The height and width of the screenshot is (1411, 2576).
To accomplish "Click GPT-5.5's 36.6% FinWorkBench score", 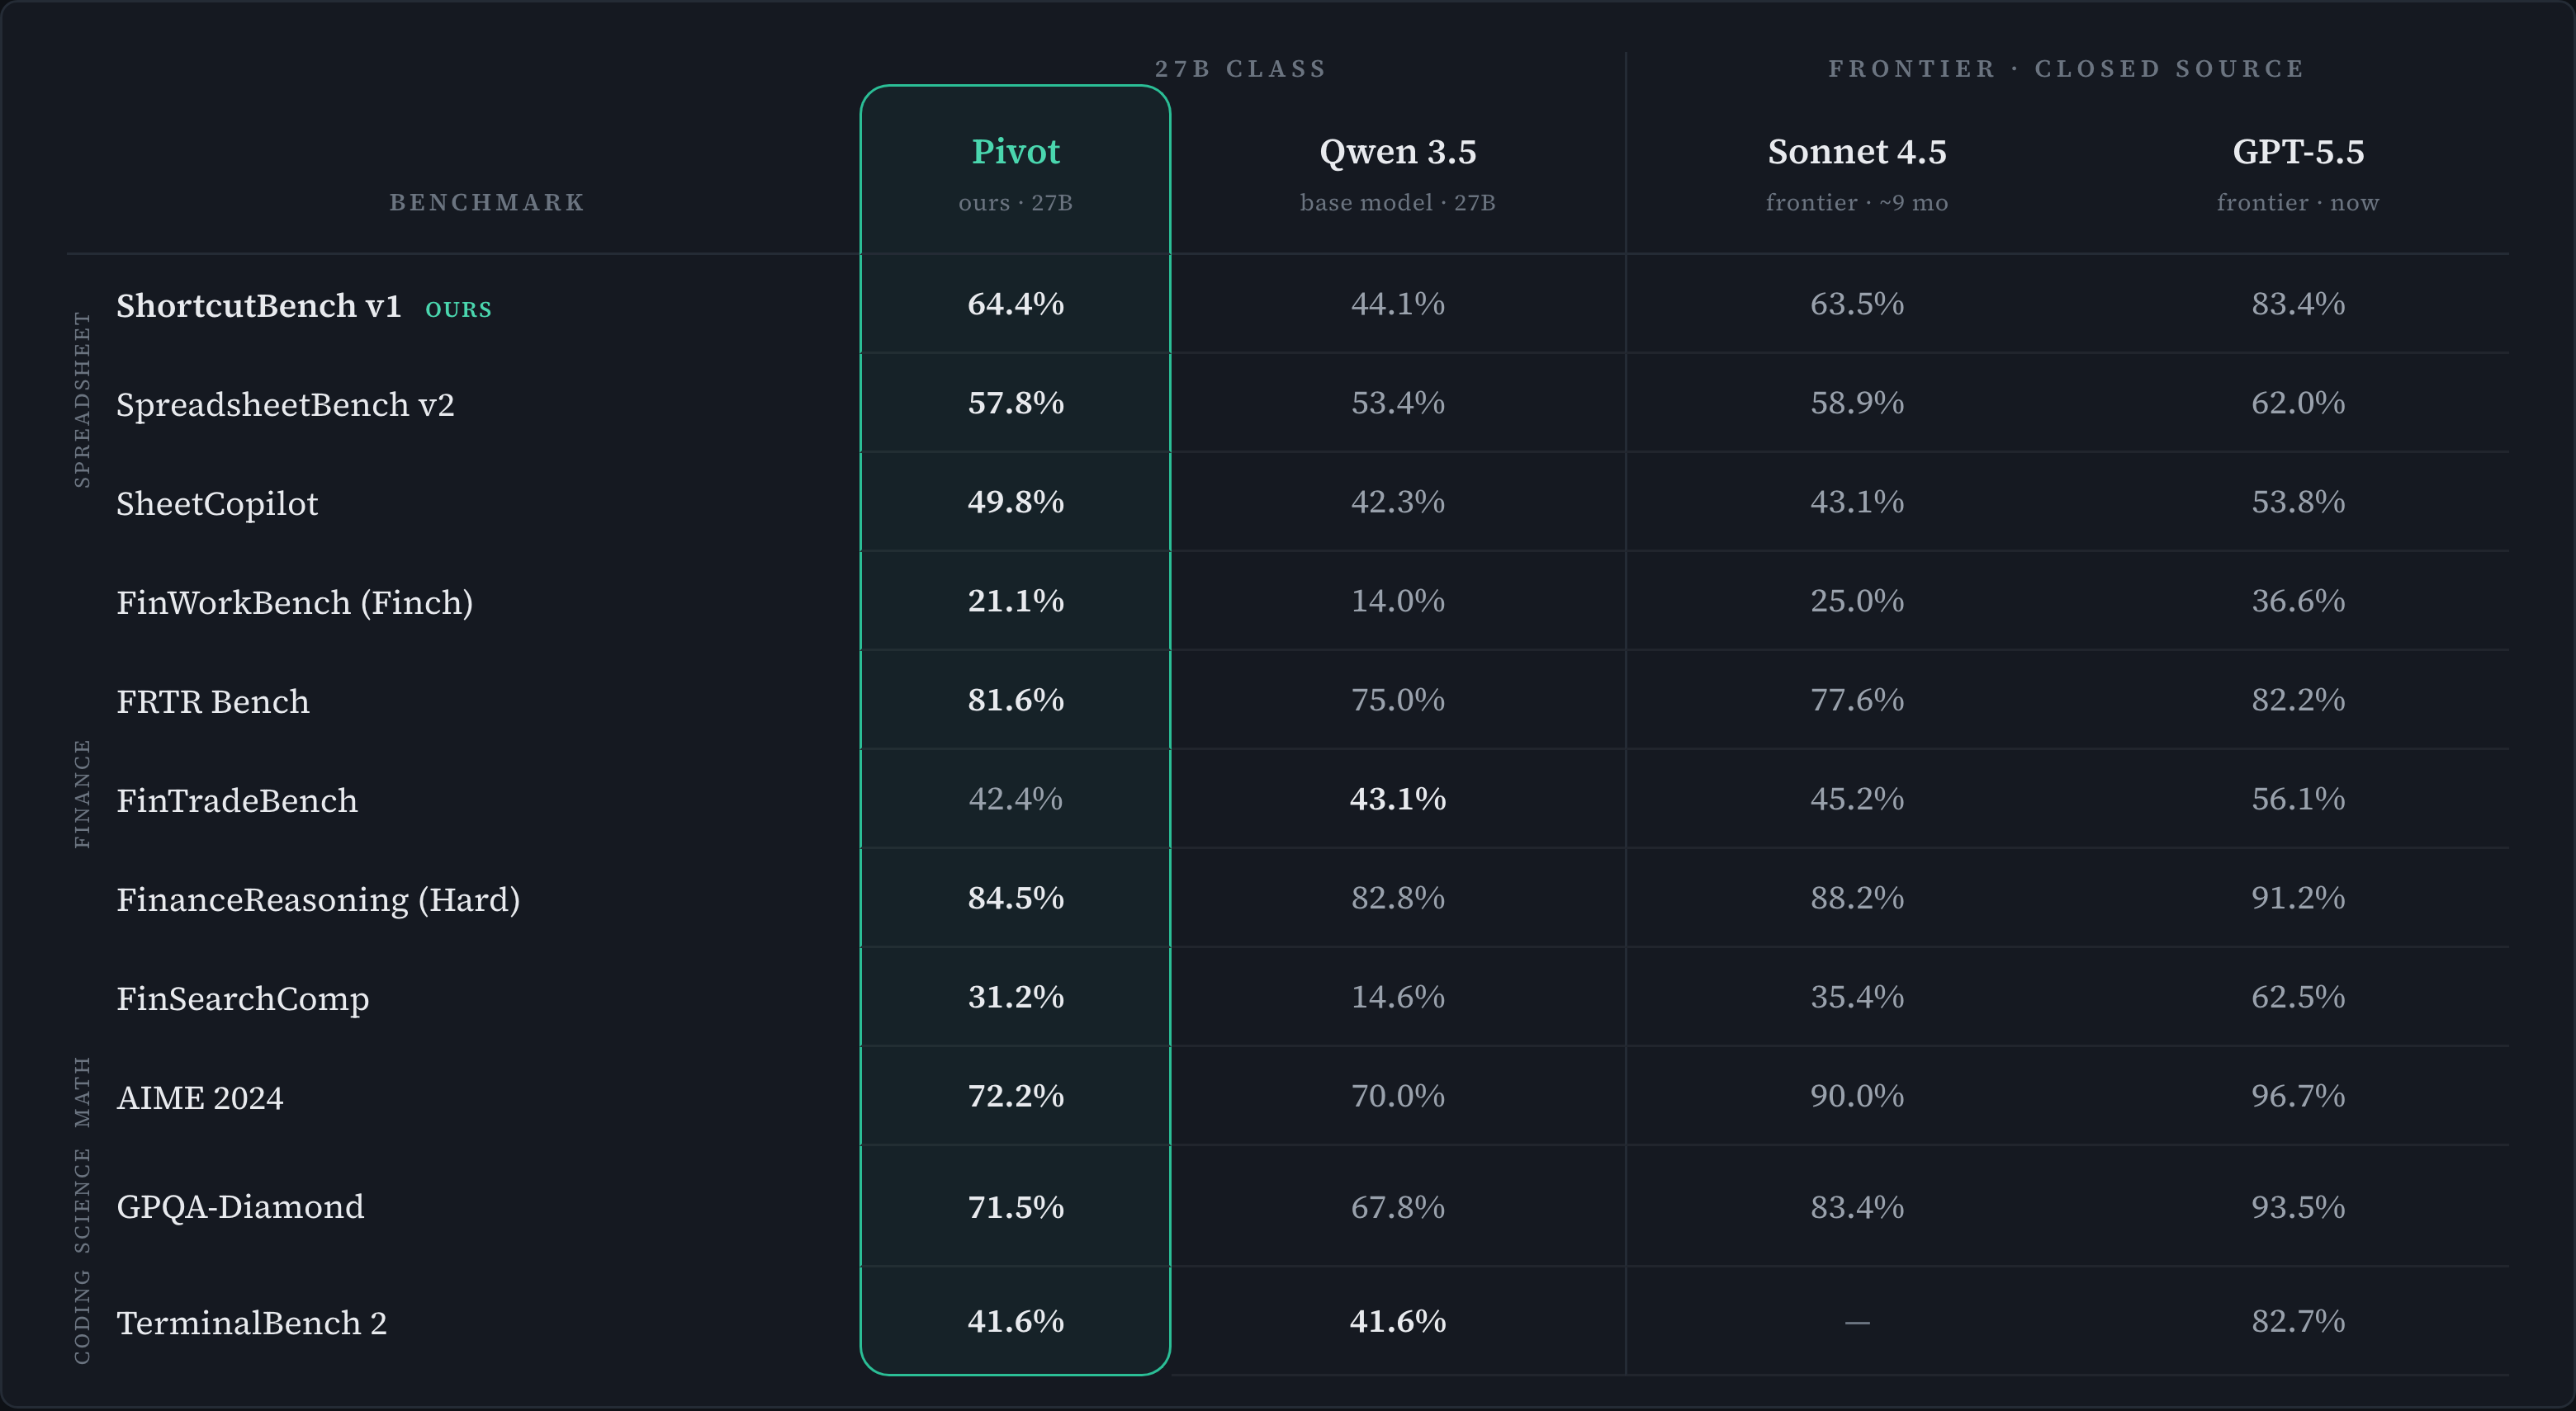I will click(2298, 601).
